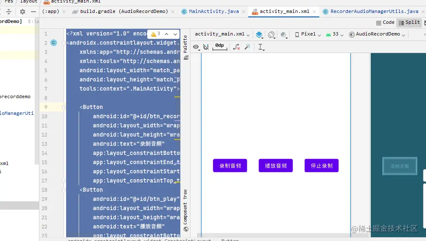The width and height of the screenshot is (426, 241).
Task: Click fold end marker at line 17
Action: [64, 180]
